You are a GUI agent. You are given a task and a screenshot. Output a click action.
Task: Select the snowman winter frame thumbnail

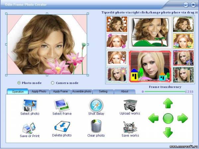(x=117, y=58)
